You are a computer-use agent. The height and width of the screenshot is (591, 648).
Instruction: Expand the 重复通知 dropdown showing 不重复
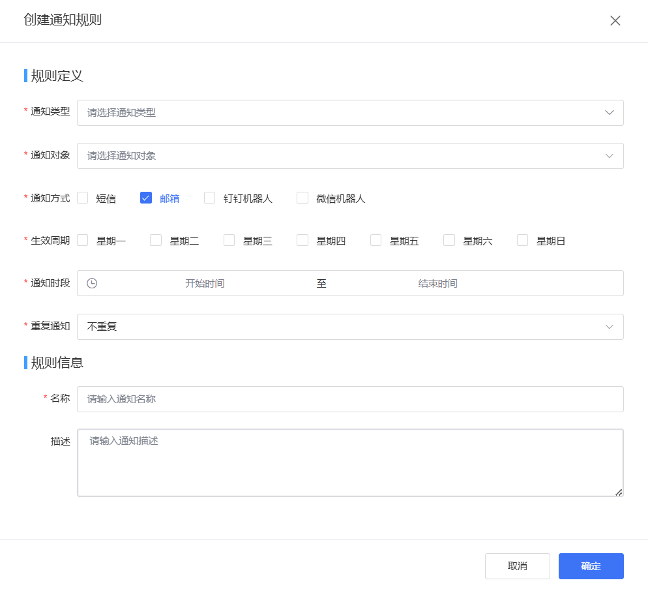[x=350, y=327]
